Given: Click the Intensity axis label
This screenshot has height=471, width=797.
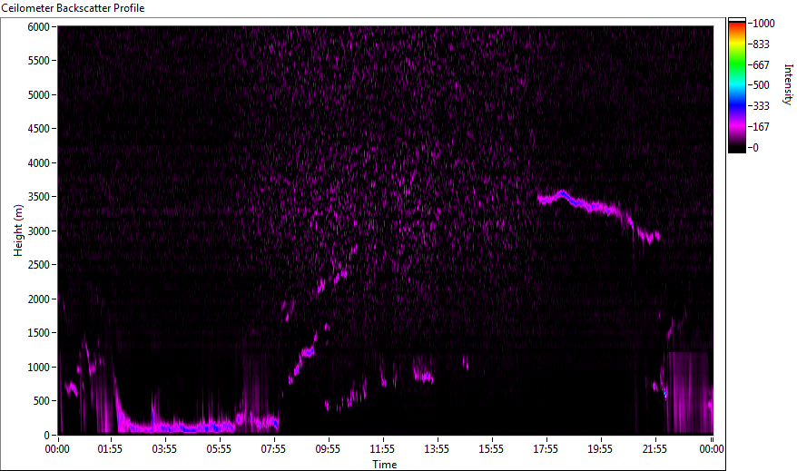Looking at the screenshot, I should point(788,84).
